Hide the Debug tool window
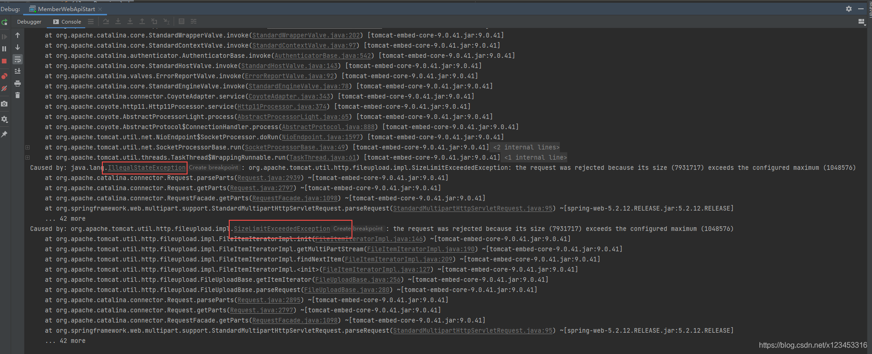The image size is (872, 354). 861,9
